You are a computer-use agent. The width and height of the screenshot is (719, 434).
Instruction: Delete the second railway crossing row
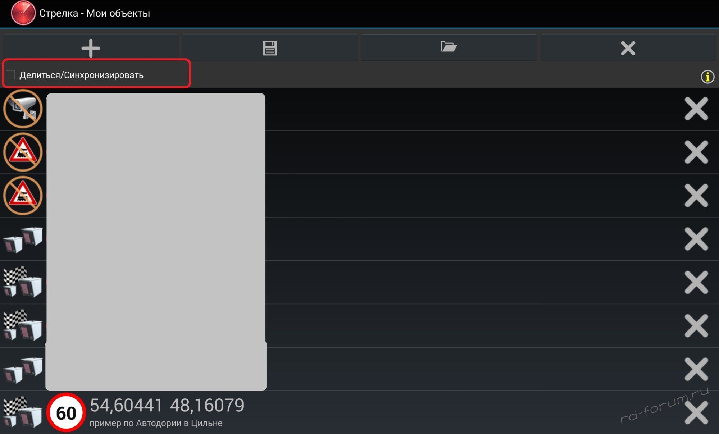696,196
